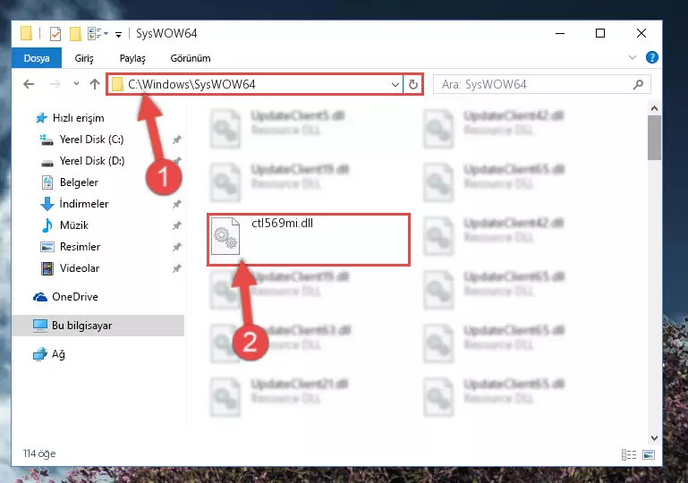The image size is (688, 483).
Task: Click the ctl569mi.dll gear file icon
Action: click(x=225, y=237)
